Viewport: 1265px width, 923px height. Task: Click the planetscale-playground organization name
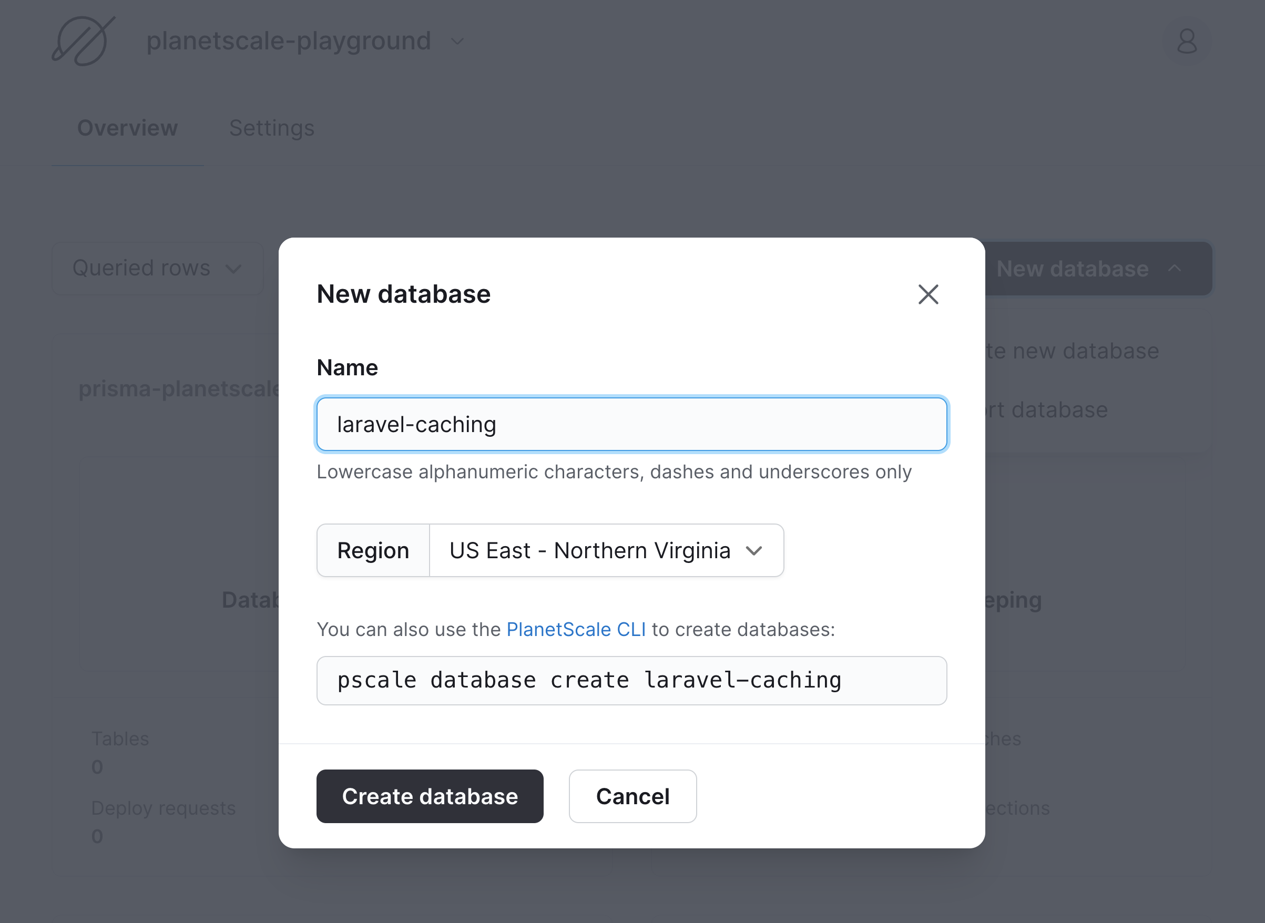[288, 42]
